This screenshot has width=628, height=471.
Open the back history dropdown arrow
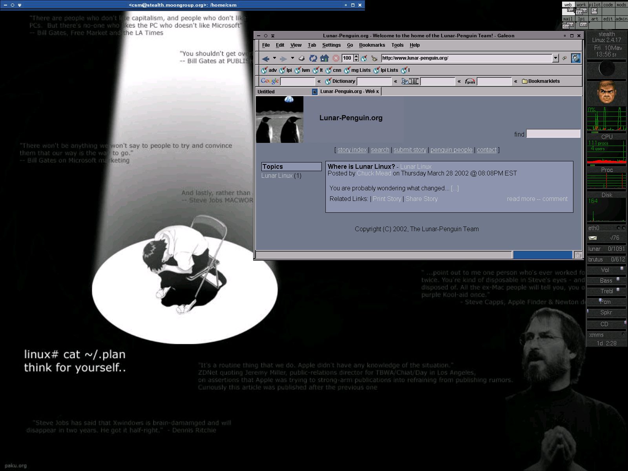click(x=274, y=58)
